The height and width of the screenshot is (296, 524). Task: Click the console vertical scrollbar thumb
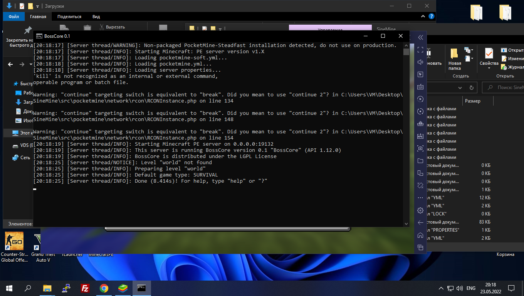(406, 52)
